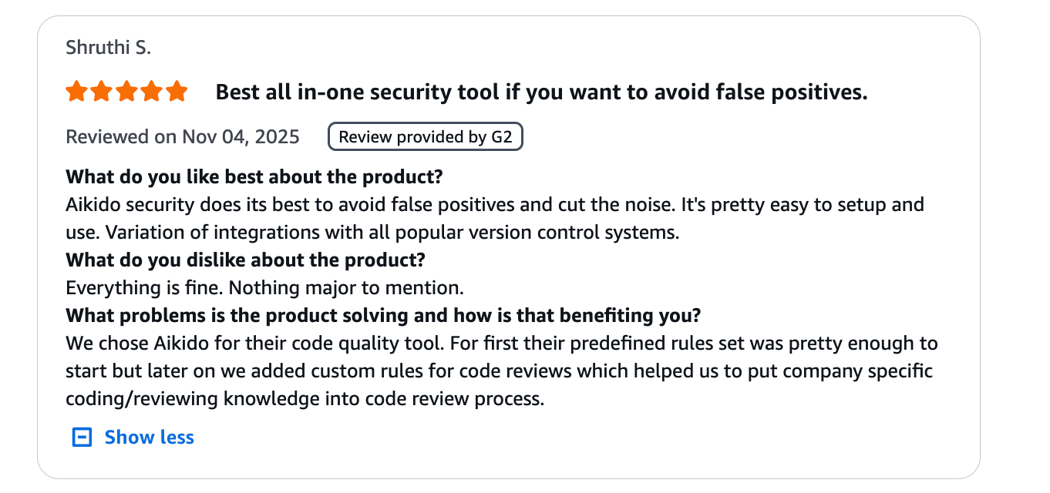This screenshot has height=493, width=1050.
Task: Click the Review provided by G2 badge
Action: pos(425,136)
